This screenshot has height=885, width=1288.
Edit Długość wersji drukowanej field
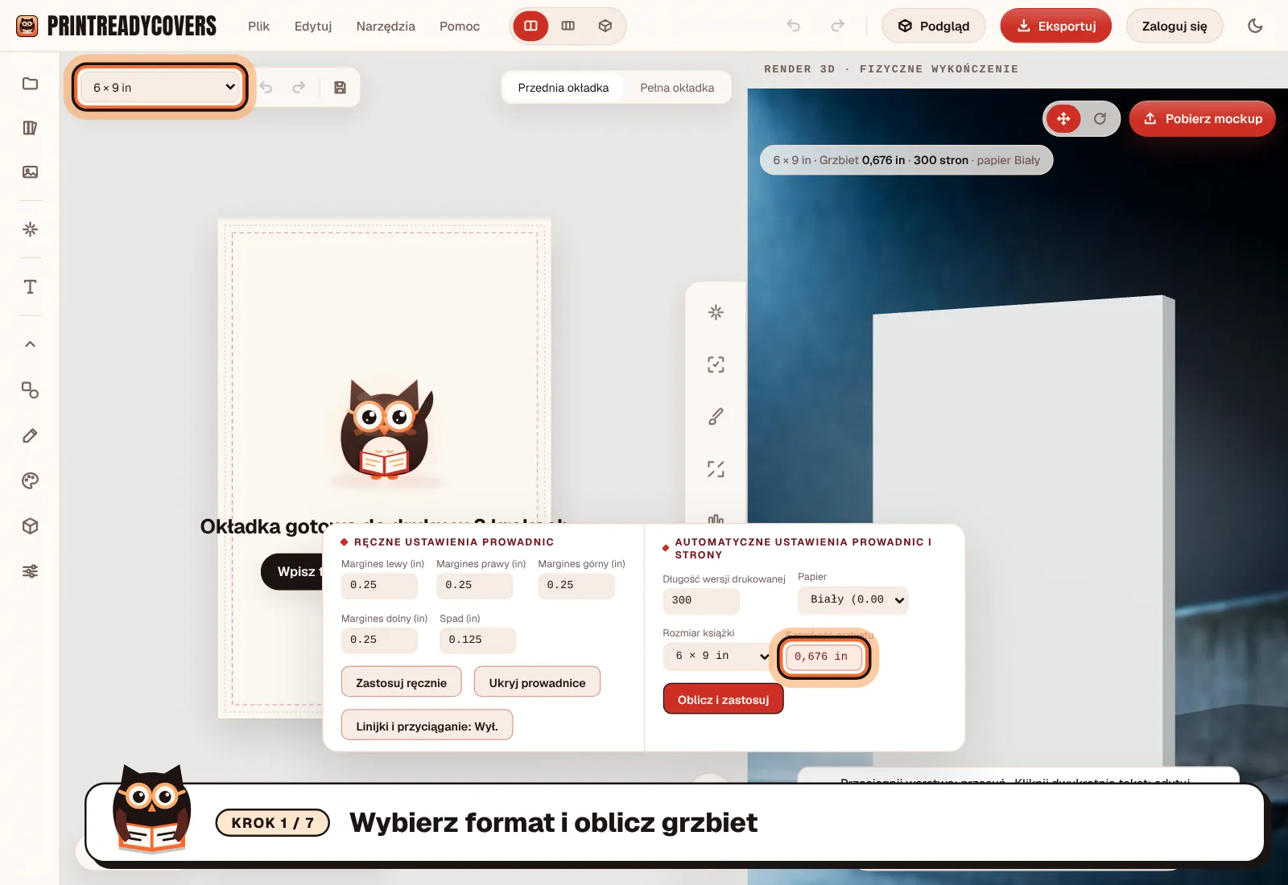[x=701, y=600]
